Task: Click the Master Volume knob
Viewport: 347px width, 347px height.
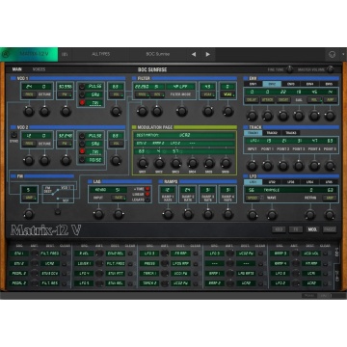Action: 330,69
